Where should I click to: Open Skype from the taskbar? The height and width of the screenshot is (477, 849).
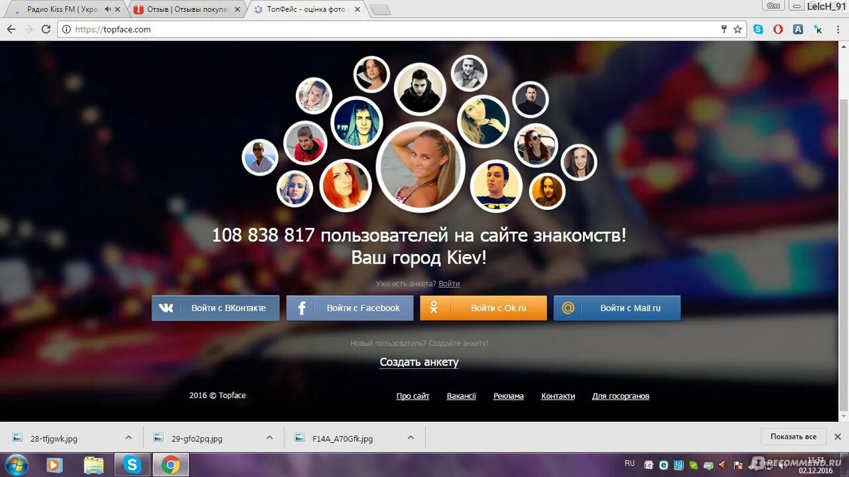point(132,465)
